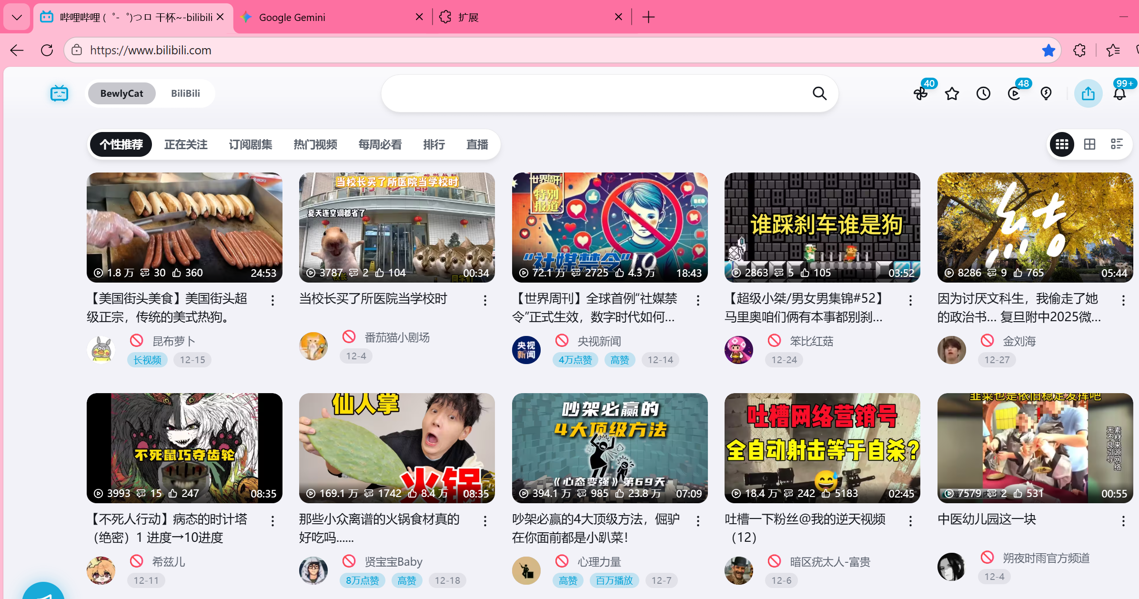The image size is (1139, 599).
Task: Expand the browser tab list chevron
Action: click(17, 17)
